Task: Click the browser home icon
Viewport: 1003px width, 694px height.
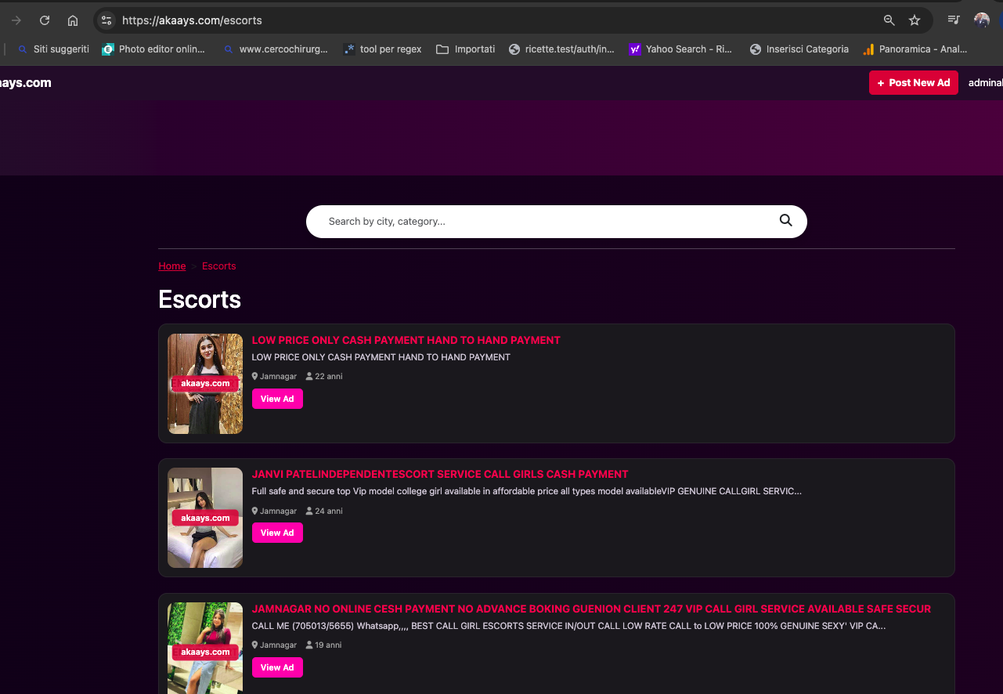Action: [73, 20]
